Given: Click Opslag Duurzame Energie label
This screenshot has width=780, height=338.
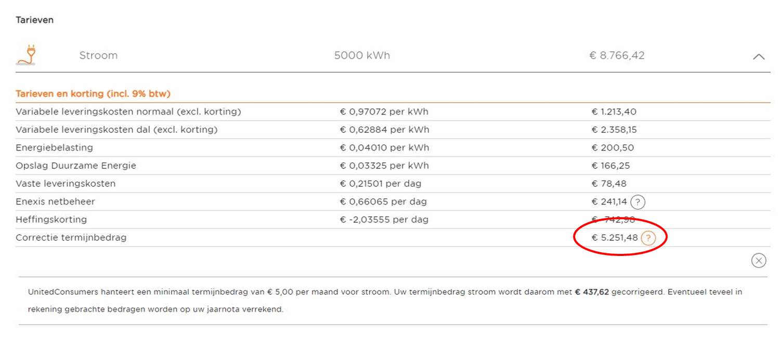Looking at the screenshot, I should coord(76,166).
